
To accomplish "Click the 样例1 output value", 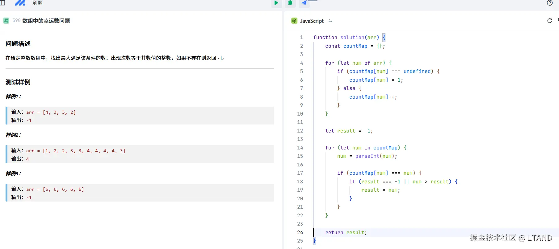I will (x=29, y=120).
